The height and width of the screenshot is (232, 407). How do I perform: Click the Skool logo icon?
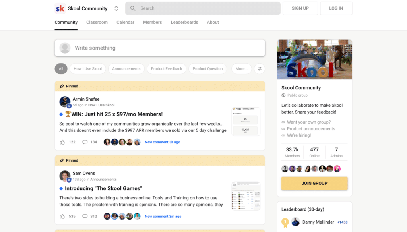[60, 8]
